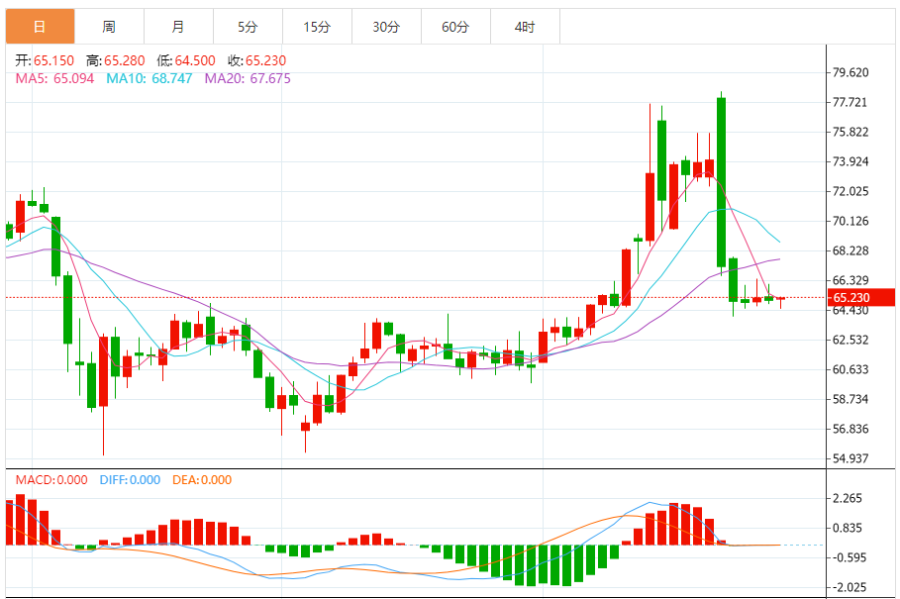Click the DIFF:0.000 label
This screenshot has height=599, width=900.
(130, 480)
